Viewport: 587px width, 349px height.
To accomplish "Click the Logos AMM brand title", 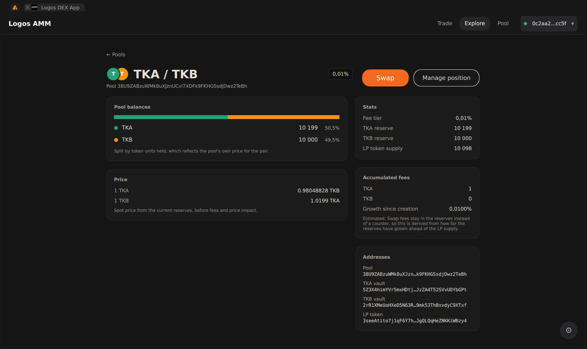I will tap(30, 24).
